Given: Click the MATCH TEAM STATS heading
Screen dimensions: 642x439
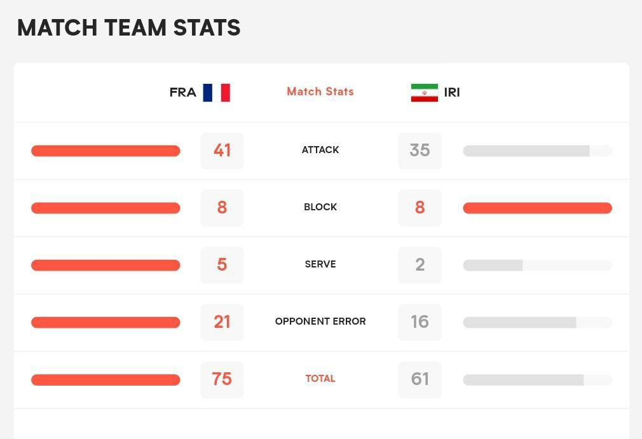Looking at the screenshot, I should (129, 28).
